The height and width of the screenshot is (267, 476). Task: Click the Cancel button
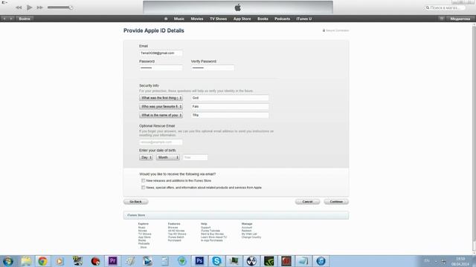pos(307,202)
